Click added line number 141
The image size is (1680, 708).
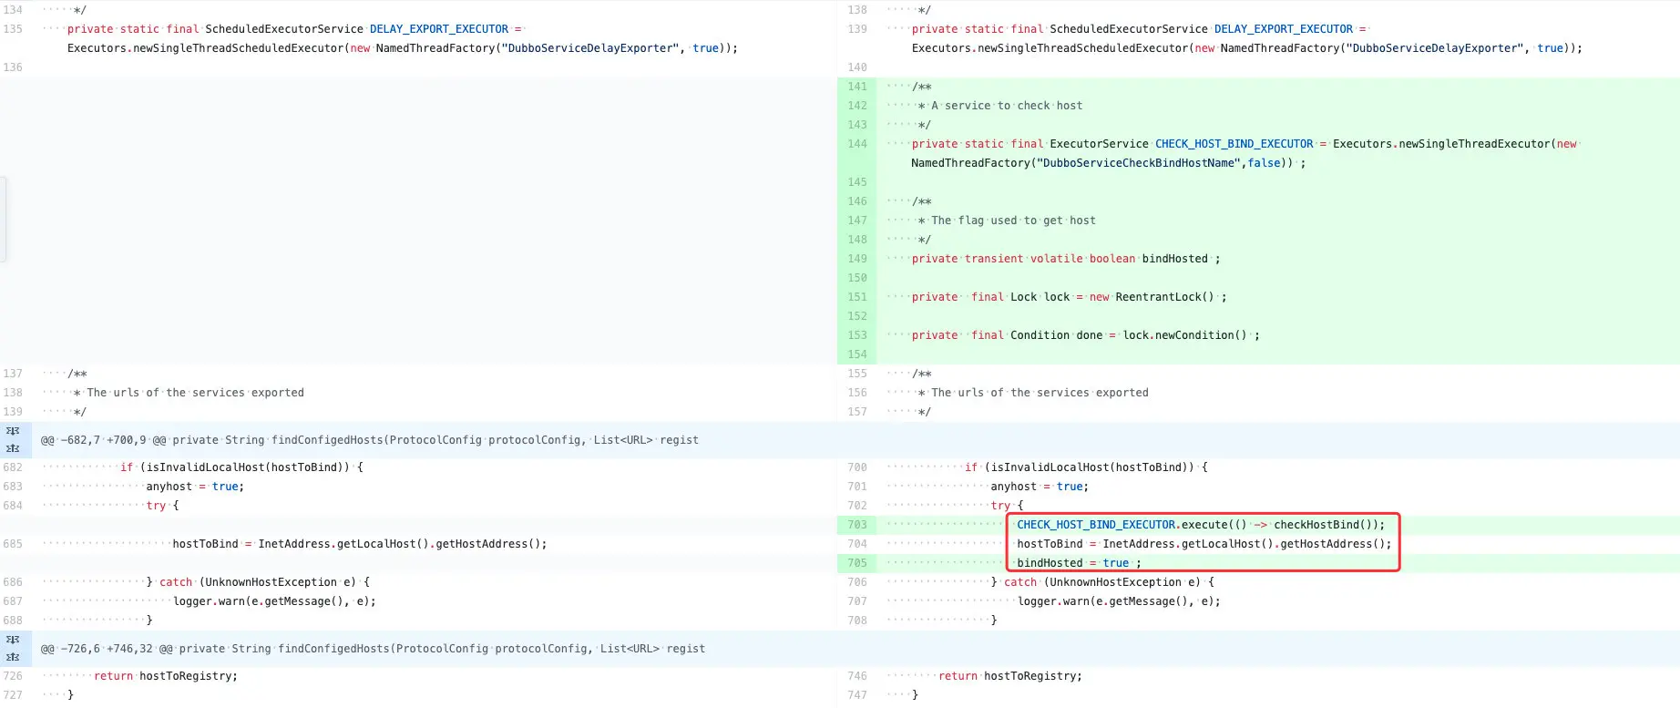point(856,87)
